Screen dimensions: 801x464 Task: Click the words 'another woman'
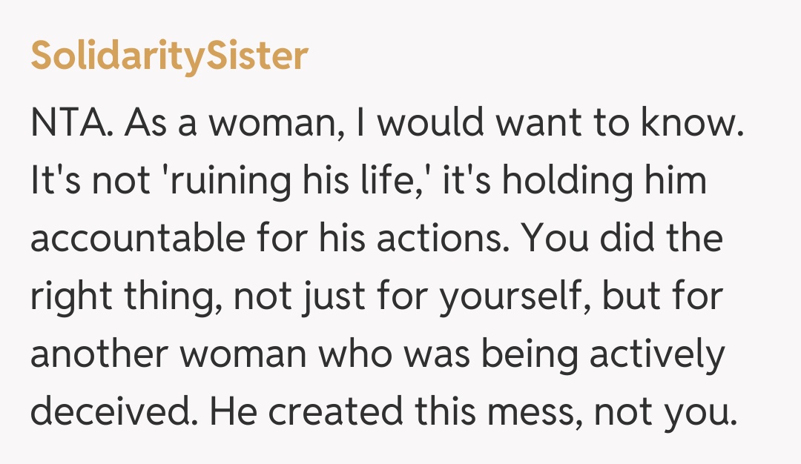(168, 354)
